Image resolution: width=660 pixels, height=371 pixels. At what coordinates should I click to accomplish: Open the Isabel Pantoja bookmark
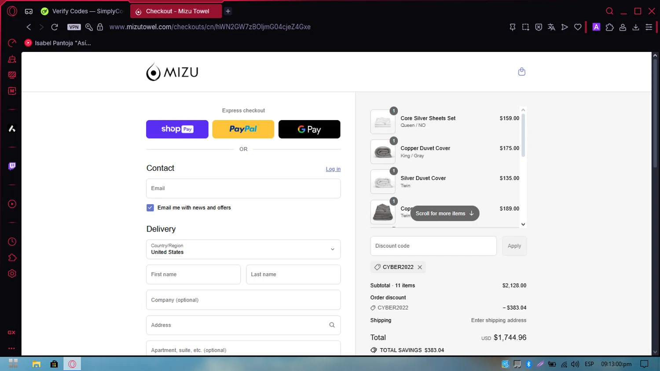tap(58, 43)
